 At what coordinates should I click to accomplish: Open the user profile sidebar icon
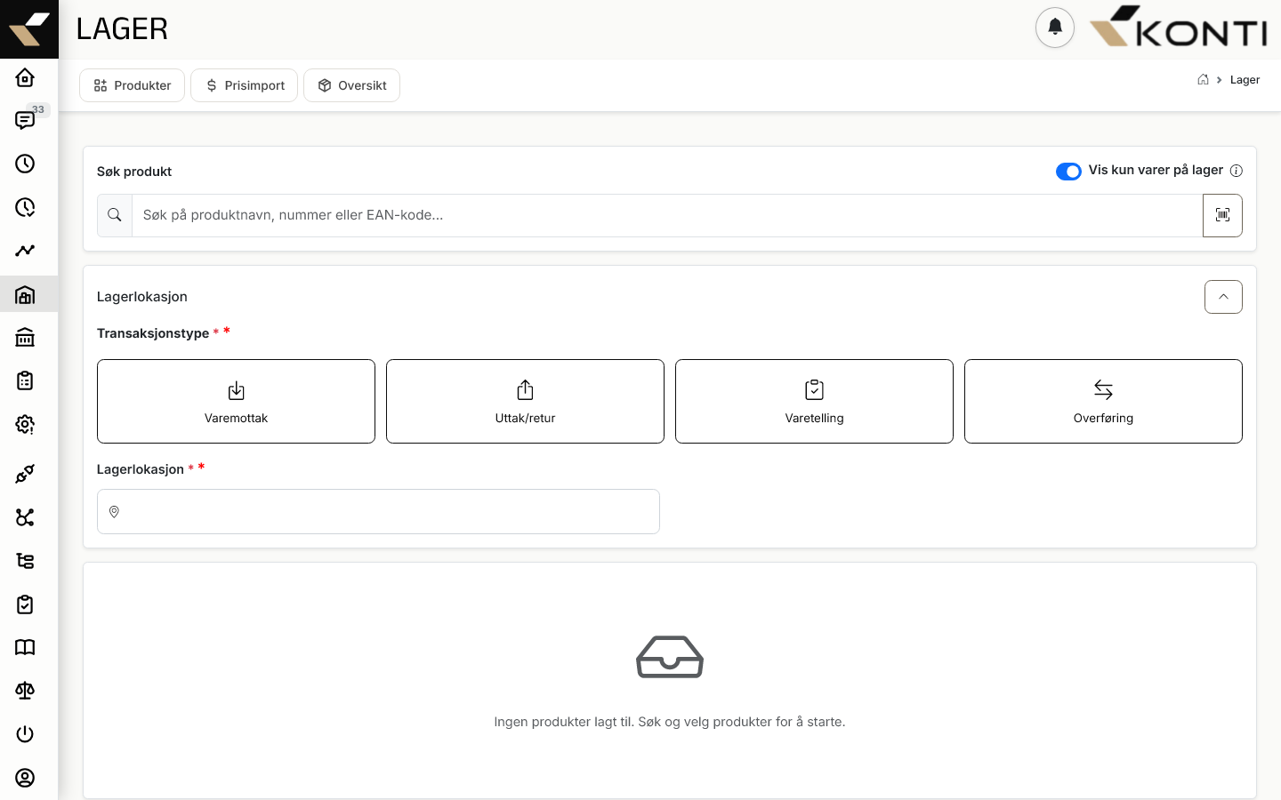click(25, 778)
